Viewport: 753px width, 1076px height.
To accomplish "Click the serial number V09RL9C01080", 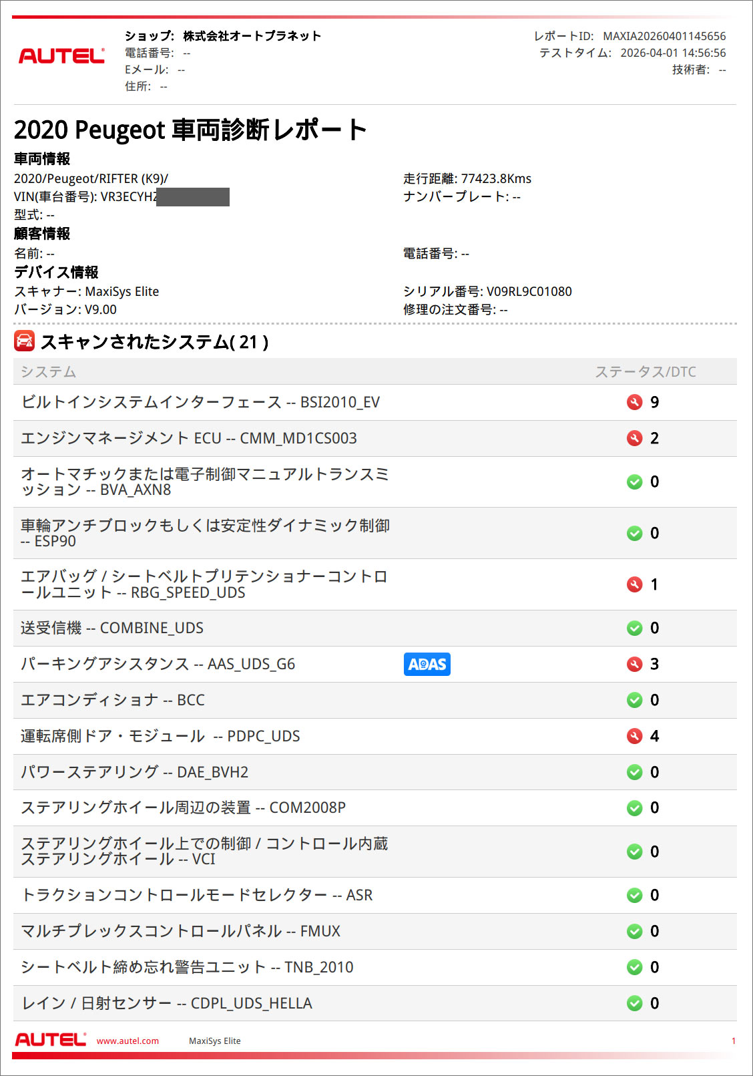I will pos(529,291).
